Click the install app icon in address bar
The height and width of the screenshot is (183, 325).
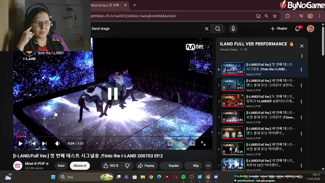coord(258,16)
